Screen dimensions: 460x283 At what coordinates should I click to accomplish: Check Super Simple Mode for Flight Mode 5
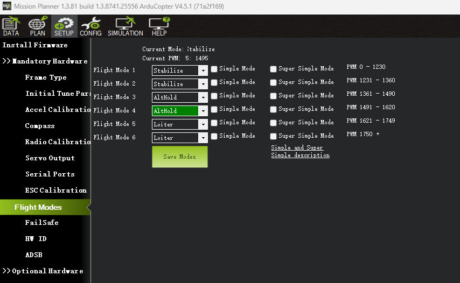tap(273, 123)
